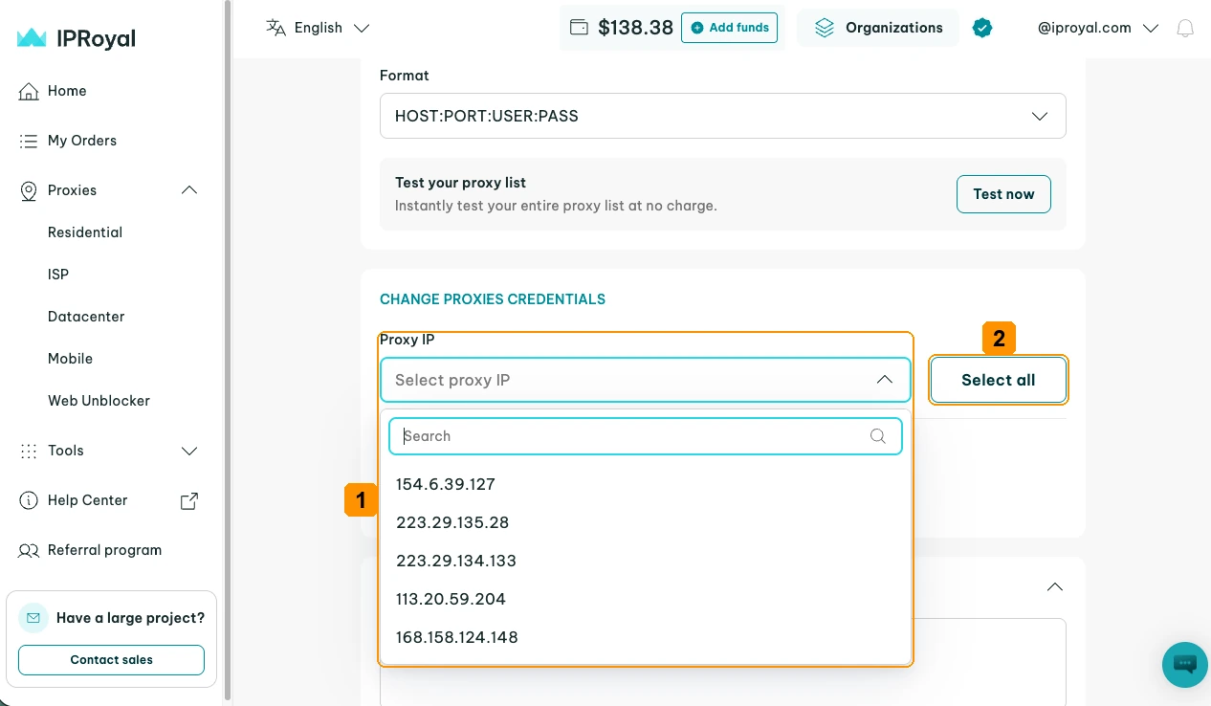
Task: Collapse the lower panel using its chevron
Action: pyautogui.click(x=1055, y=586)
